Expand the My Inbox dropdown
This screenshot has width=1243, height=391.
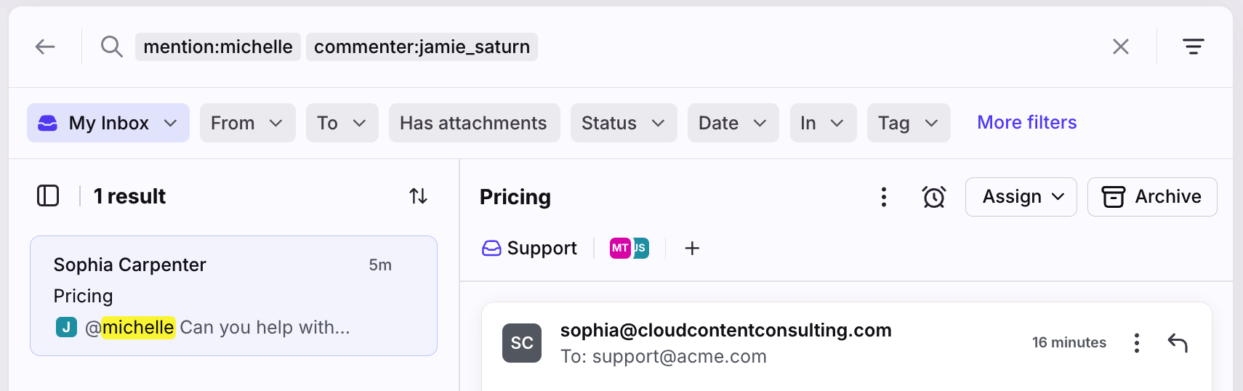click(x=108, y=123)
